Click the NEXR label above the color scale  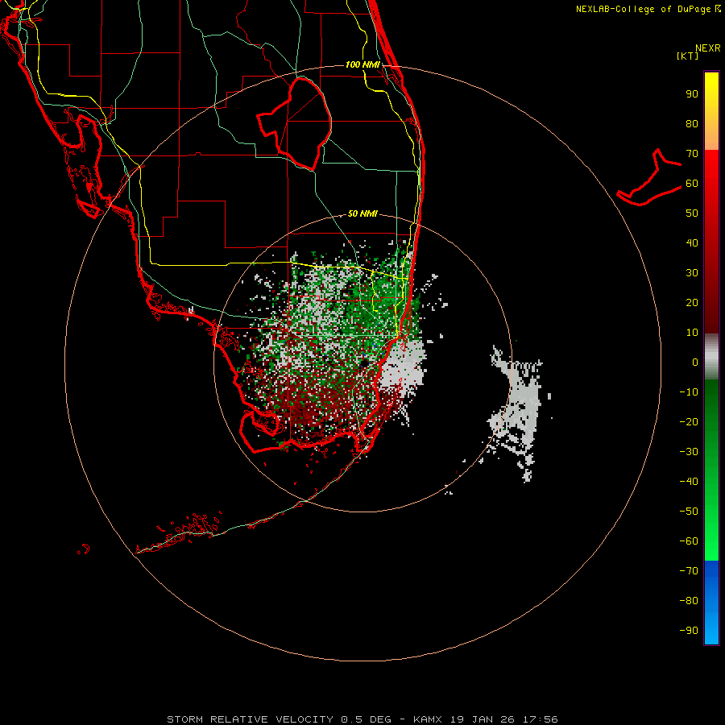(x=707, y=48)
